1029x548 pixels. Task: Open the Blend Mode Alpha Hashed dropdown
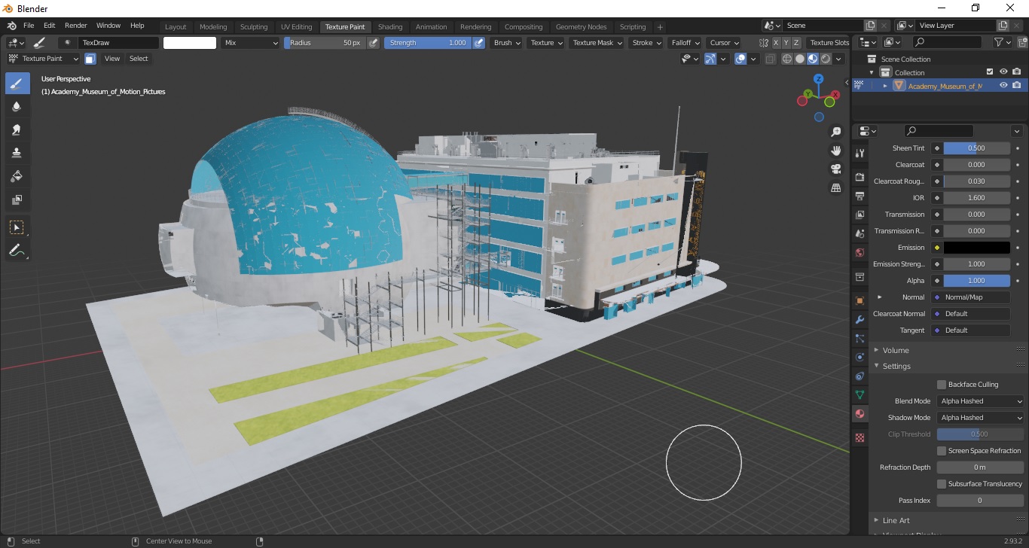981,401
